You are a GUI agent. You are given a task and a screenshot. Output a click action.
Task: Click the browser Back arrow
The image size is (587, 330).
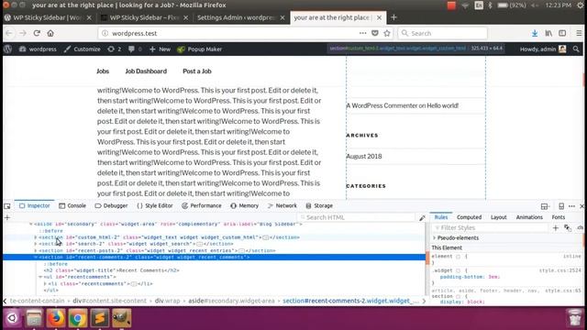pyautogui.click(x=9, y=33)
